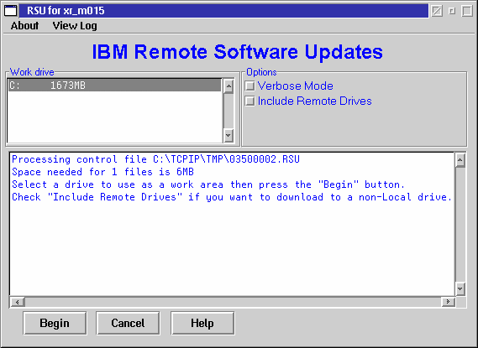Click the system menu icon in title bar
This screenshot has height=348, width=478.
click(x=11, y=11)
